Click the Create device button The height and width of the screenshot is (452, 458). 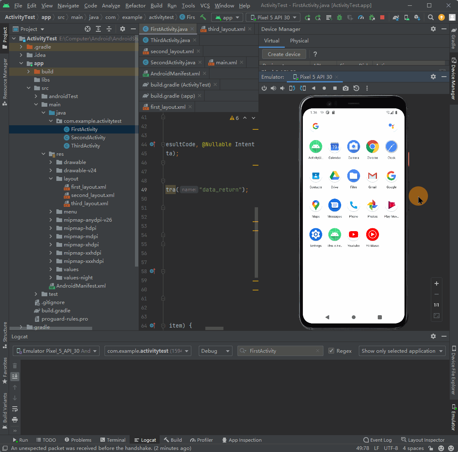click(x=284, y=54)
